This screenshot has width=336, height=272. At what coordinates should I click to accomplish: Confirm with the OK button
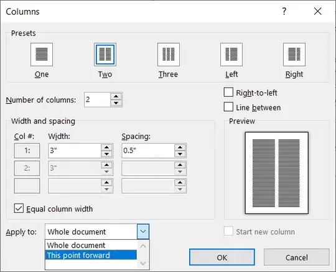[x=222, y=257]
